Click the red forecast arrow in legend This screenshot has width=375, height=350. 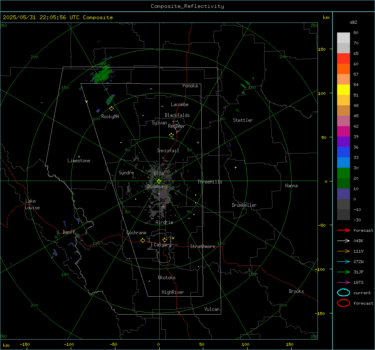click(x=343, y=230)
